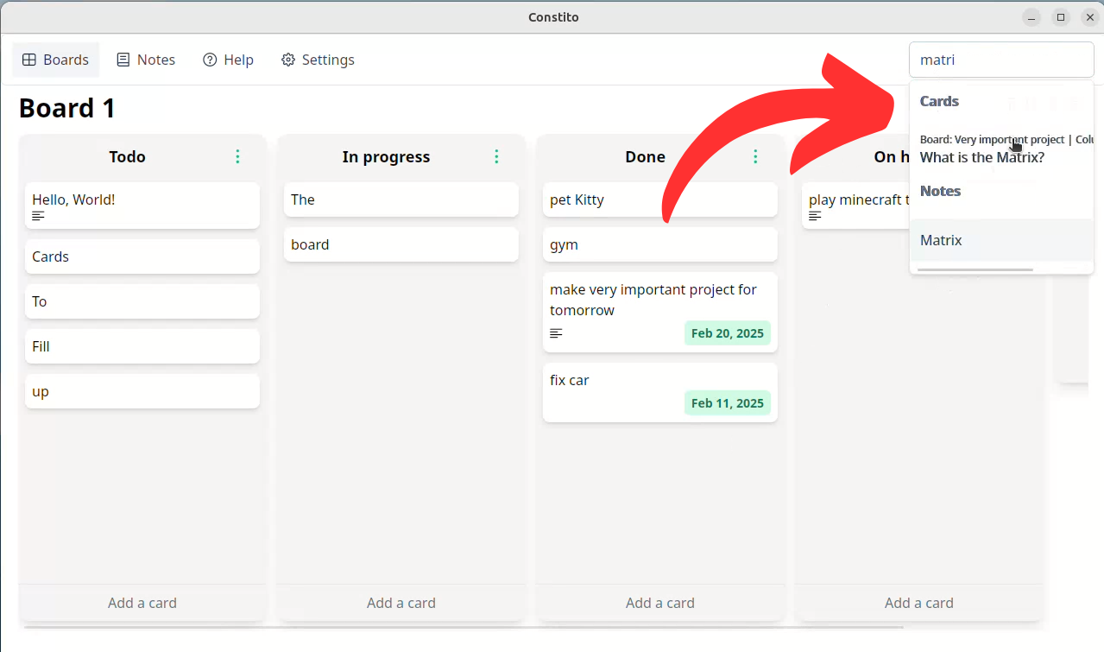Close the Constito window
The image size is (1104, 652).
click(1090, 17)
